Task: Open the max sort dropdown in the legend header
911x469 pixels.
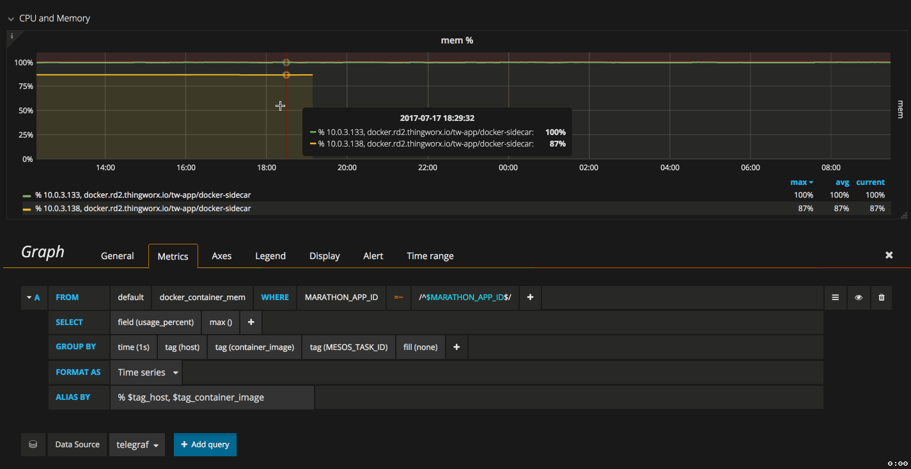Action: tap(802, 182)
